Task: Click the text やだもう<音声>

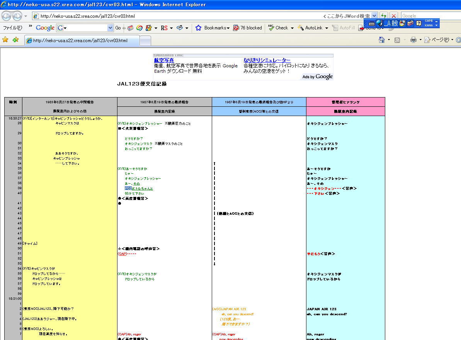Action: click(321, 254)
